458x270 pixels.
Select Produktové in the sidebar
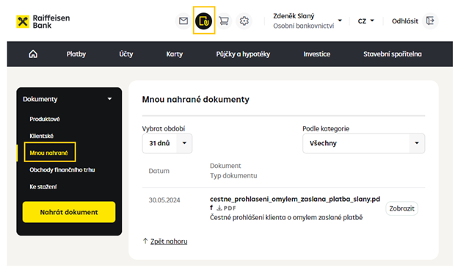[x=45, y=119]
